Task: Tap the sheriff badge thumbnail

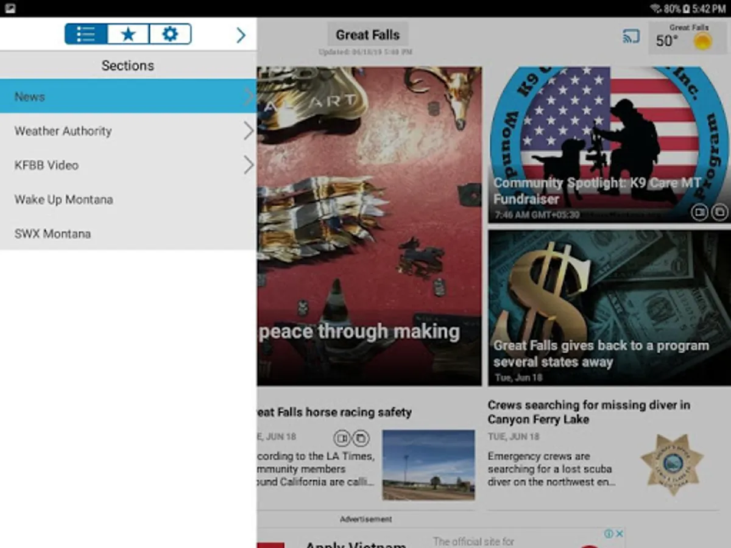Action: pyautogui.click(x=672, y=464)
